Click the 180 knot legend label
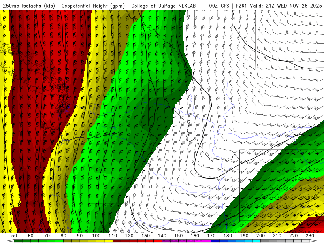This screenshot has width=324, height=243. point(228,236)
